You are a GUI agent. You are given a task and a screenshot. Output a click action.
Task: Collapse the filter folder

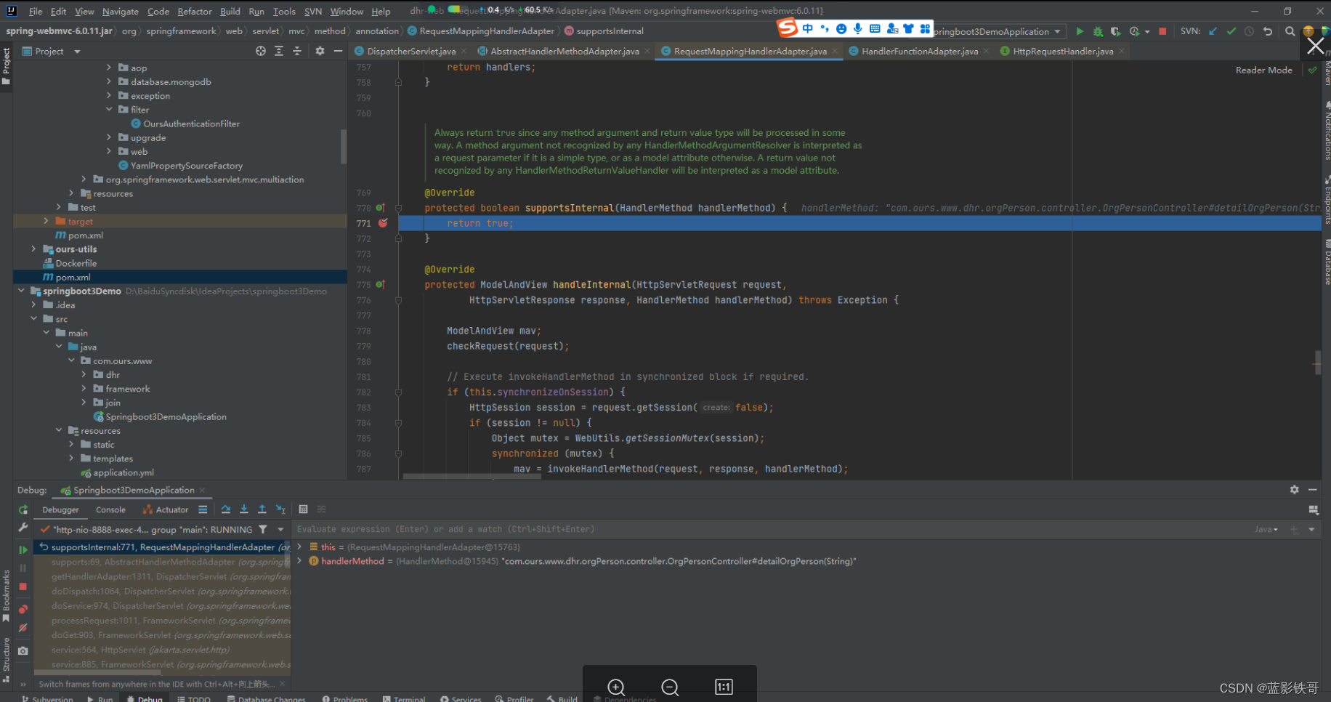(109, 110)
